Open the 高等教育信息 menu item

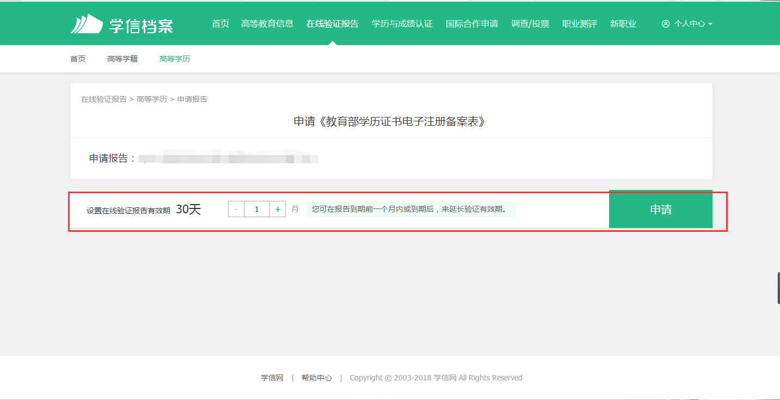click(x=267, y=23)
